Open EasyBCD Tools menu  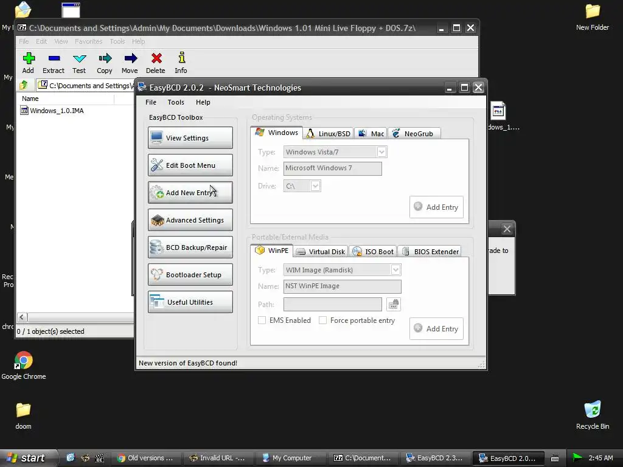pyautogui.click(x=176, y=102)
